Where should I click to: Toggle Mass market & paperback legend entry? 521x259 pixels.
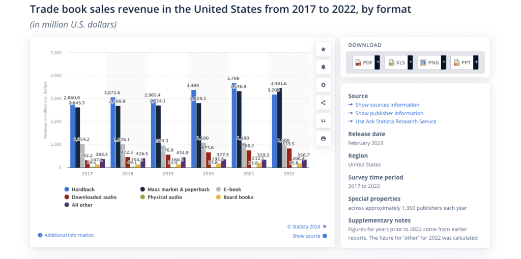176,189
